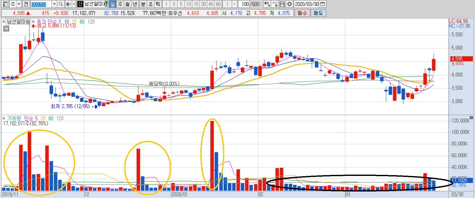
Task: Click the 배당락(0.00%) marker on chart
Action: [164, 83]
